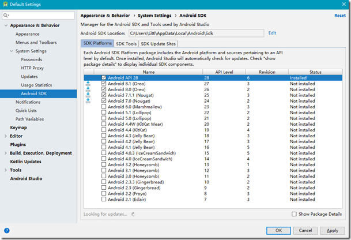Sort table by Revision column header
The width and height of the screenshot is (351, 240).
267,72
